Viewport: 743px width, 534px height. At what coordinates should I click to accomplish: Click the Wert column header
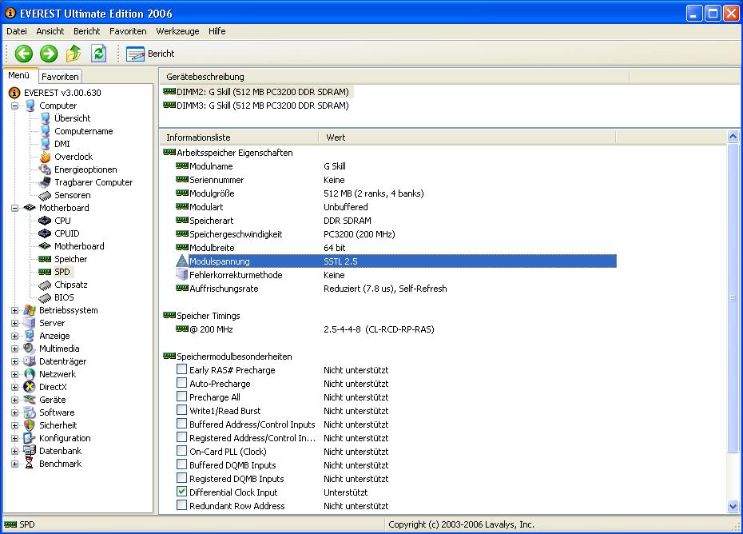(467, 137)
